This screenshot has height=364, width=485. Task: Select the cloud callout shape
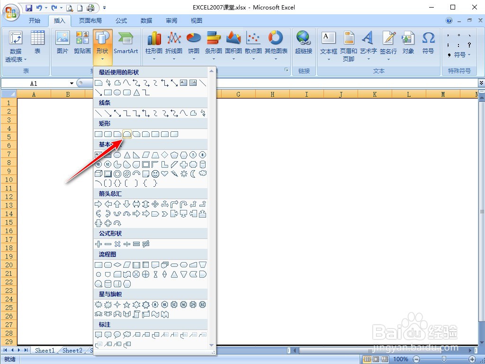(127, 335)
